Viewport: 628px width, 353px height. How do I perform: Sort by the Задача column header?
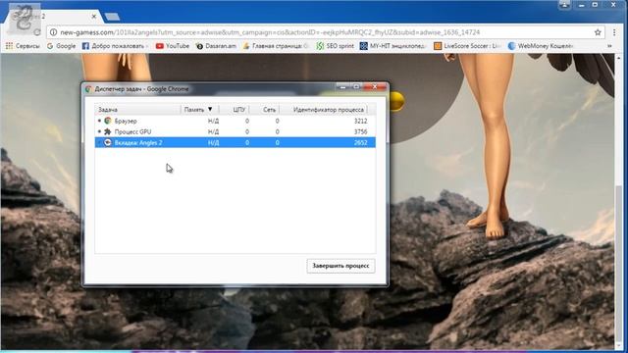click(x=137, y=109)
